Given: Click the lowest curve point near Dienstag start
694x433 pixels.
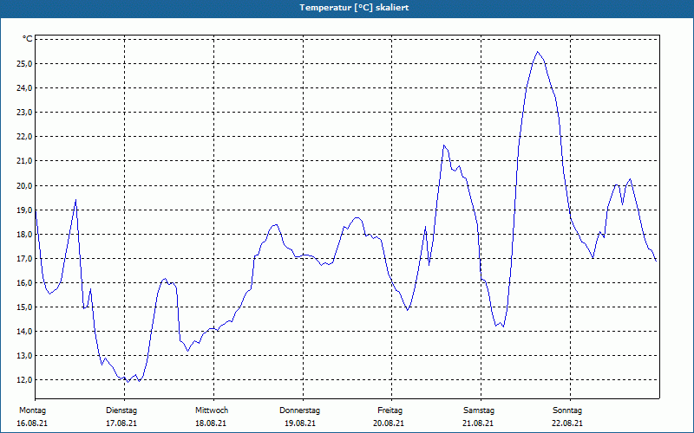Looking at the screenshot, I should 128,382.
